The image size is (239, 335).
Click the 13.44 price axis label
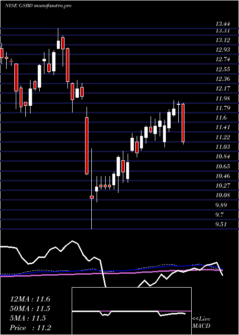coord(223,24)
